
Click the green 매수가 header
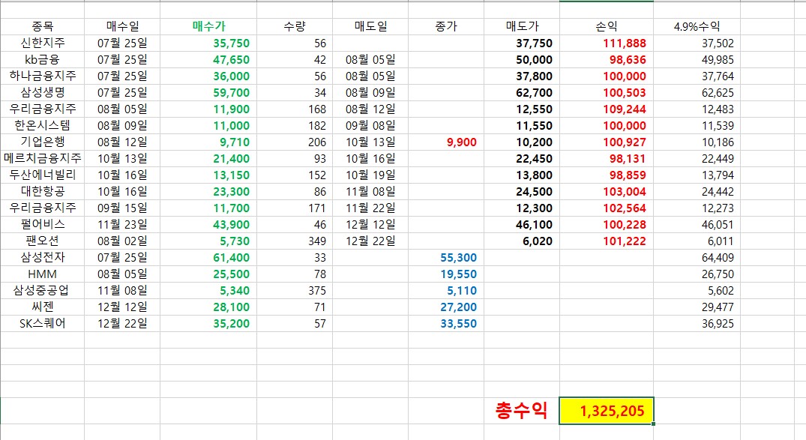208,26
